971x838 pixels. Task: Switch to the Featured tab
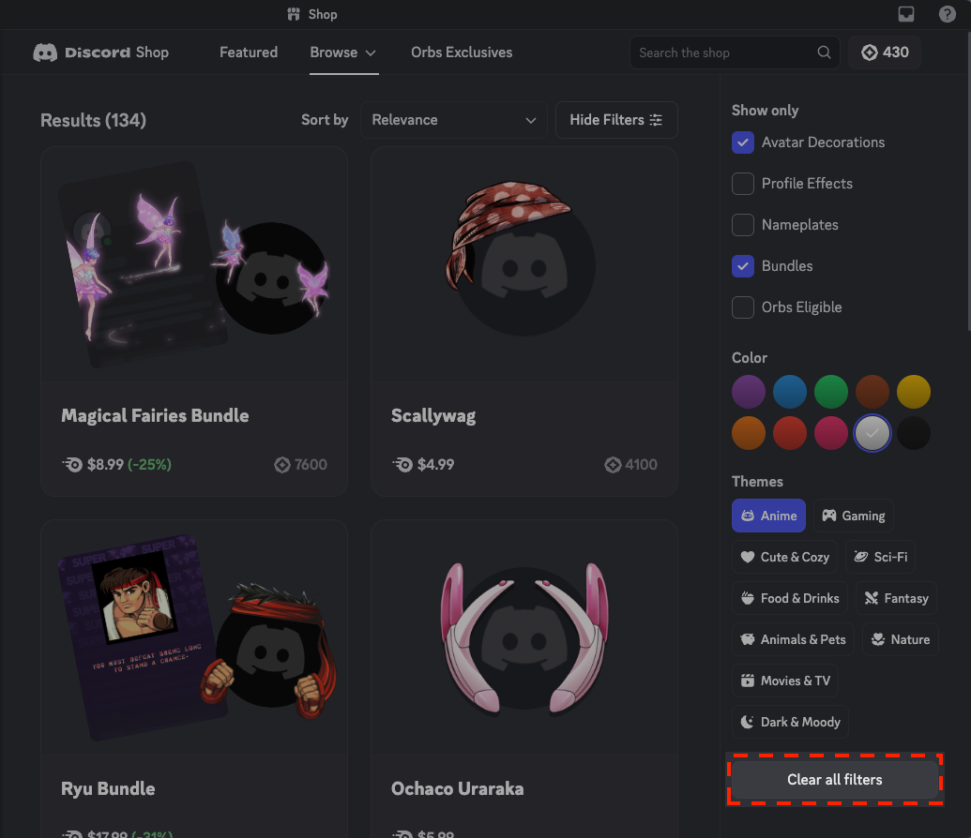(x=249, y=52)
